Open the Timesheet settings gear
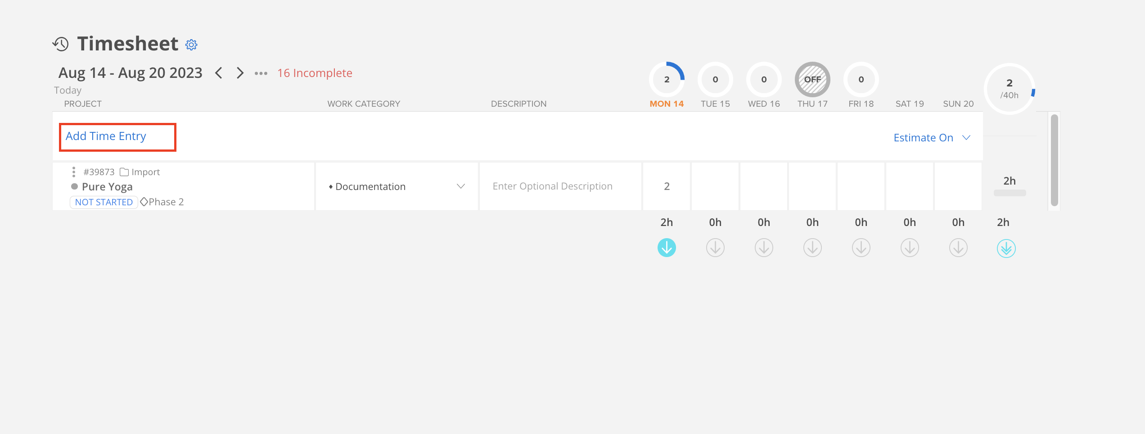This screenshot has width=1145, height=434. (x=191, y=45)
